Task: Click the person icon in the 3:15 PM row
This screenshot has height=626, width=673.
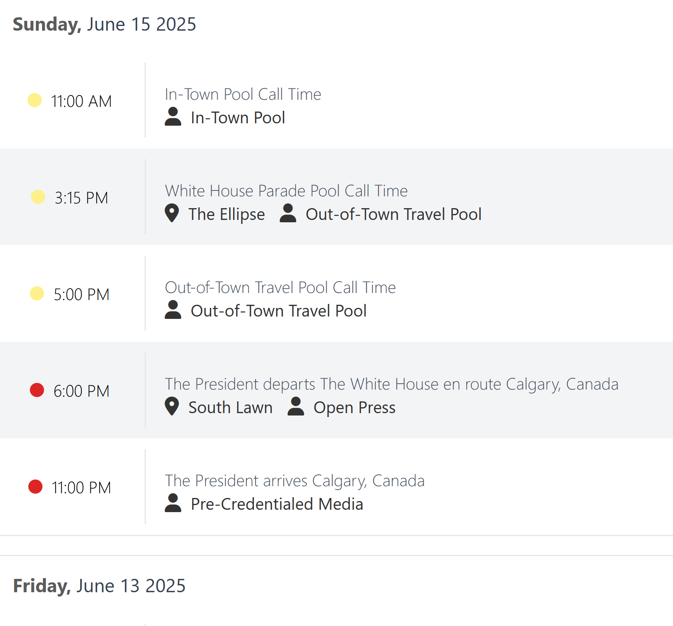Action: click(x=288, y=213)
